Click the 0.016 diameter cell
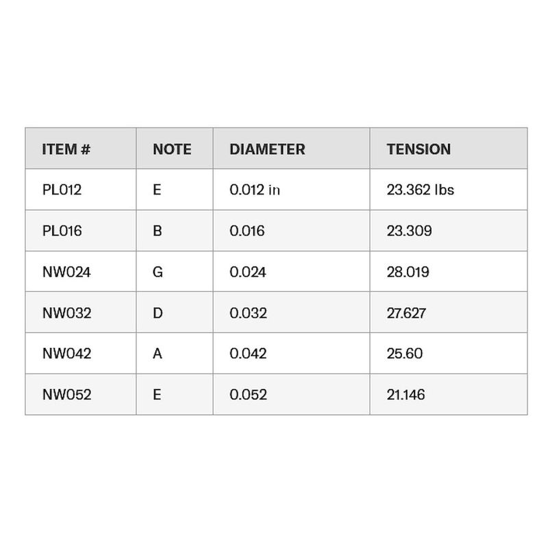This screenshot has height=548, width=548. point(291,231)
